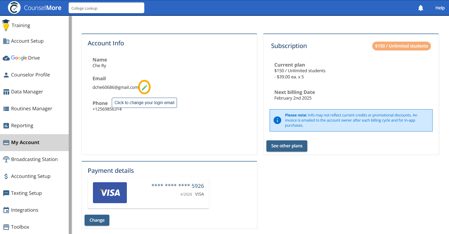Open the Reporting page

pyautogui.click(x=34, y=126)
